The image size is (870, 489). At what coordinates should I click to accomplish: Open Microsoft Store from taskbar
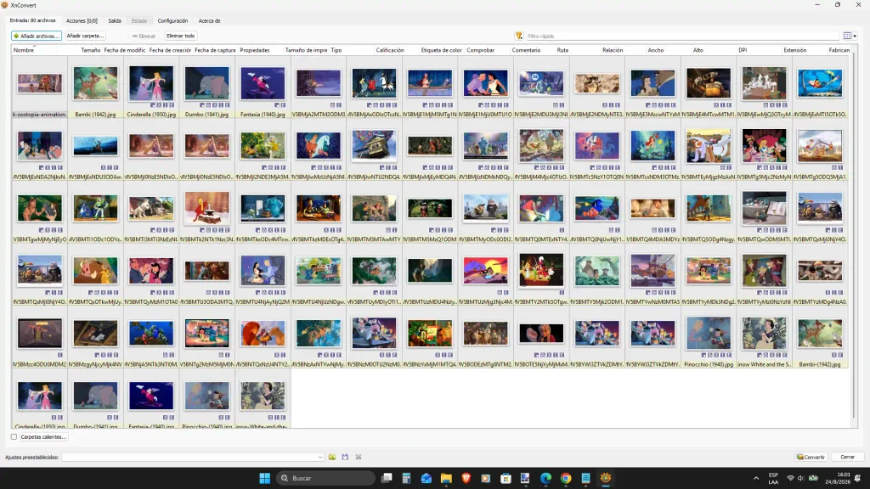(506, 478)
